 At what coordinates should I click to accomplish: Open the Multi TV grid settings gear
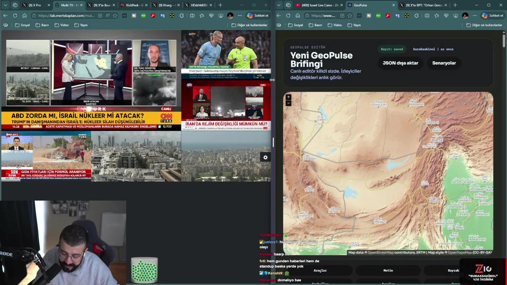pyautogui.click(x=265, y=158)
